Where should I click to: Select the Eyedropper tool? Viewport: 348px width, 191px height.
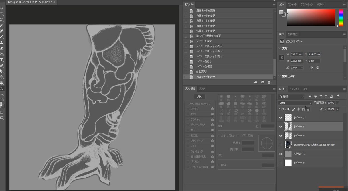click(2, 31)
